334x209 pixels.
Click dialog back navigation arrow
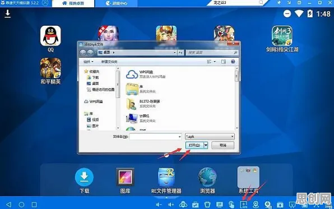point(83,52)
